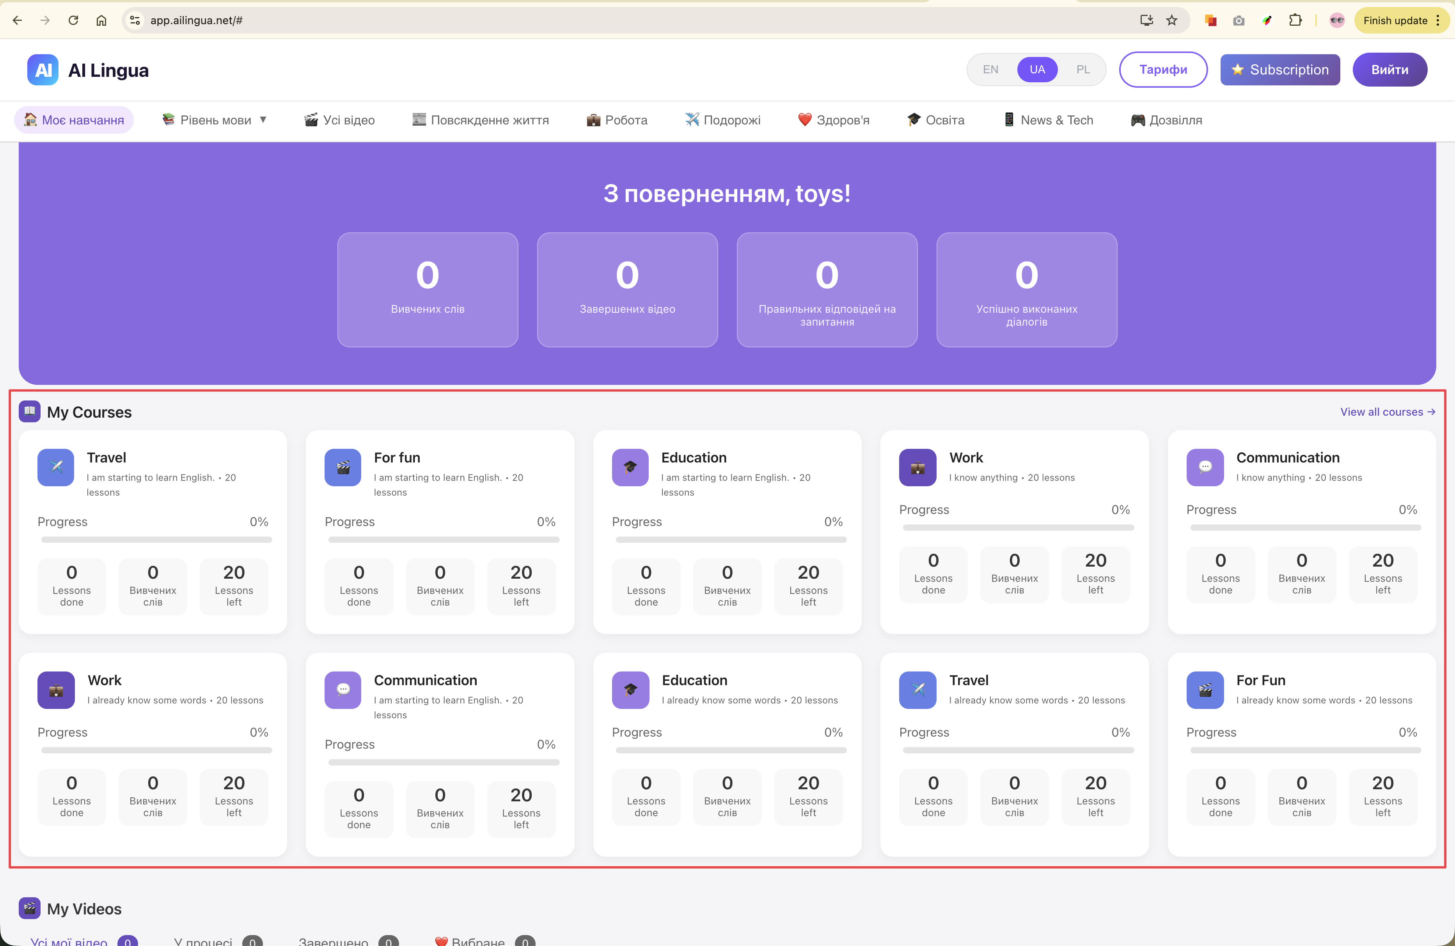Image resolution: width=1455 pixels, height=946 pixels.
Task: Switch interface language to EN
Action: pyautogui.click(x=990, y=70)
